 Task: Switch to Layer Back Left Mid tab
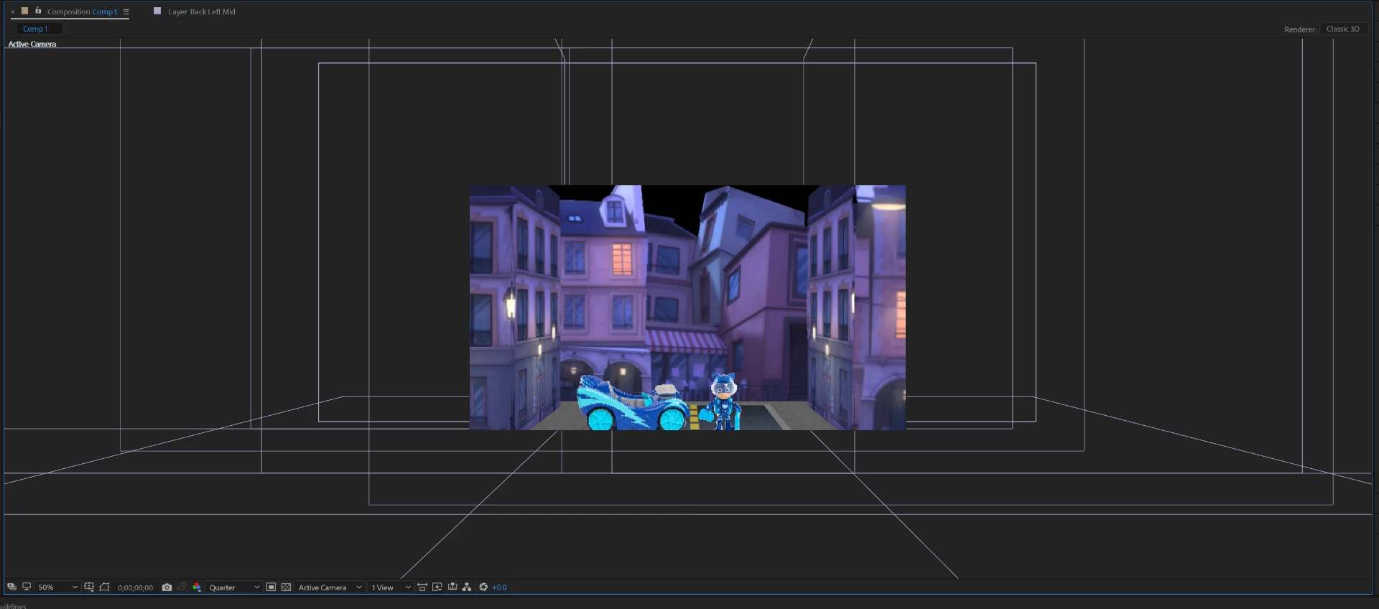pyautogui.click(x=201, y=11)
